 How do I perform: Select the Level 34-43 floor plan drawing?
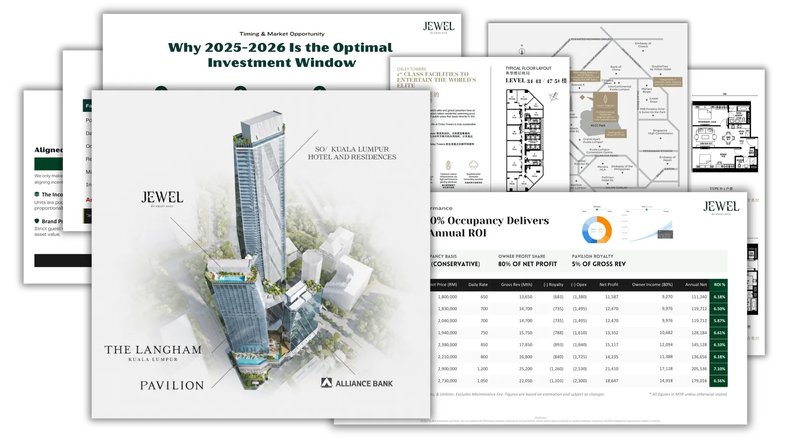(x=525, y=140)
